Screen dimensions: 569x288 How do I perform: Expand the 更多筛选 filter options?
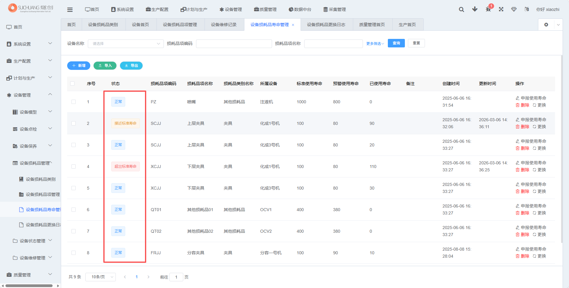pos(375,44)
